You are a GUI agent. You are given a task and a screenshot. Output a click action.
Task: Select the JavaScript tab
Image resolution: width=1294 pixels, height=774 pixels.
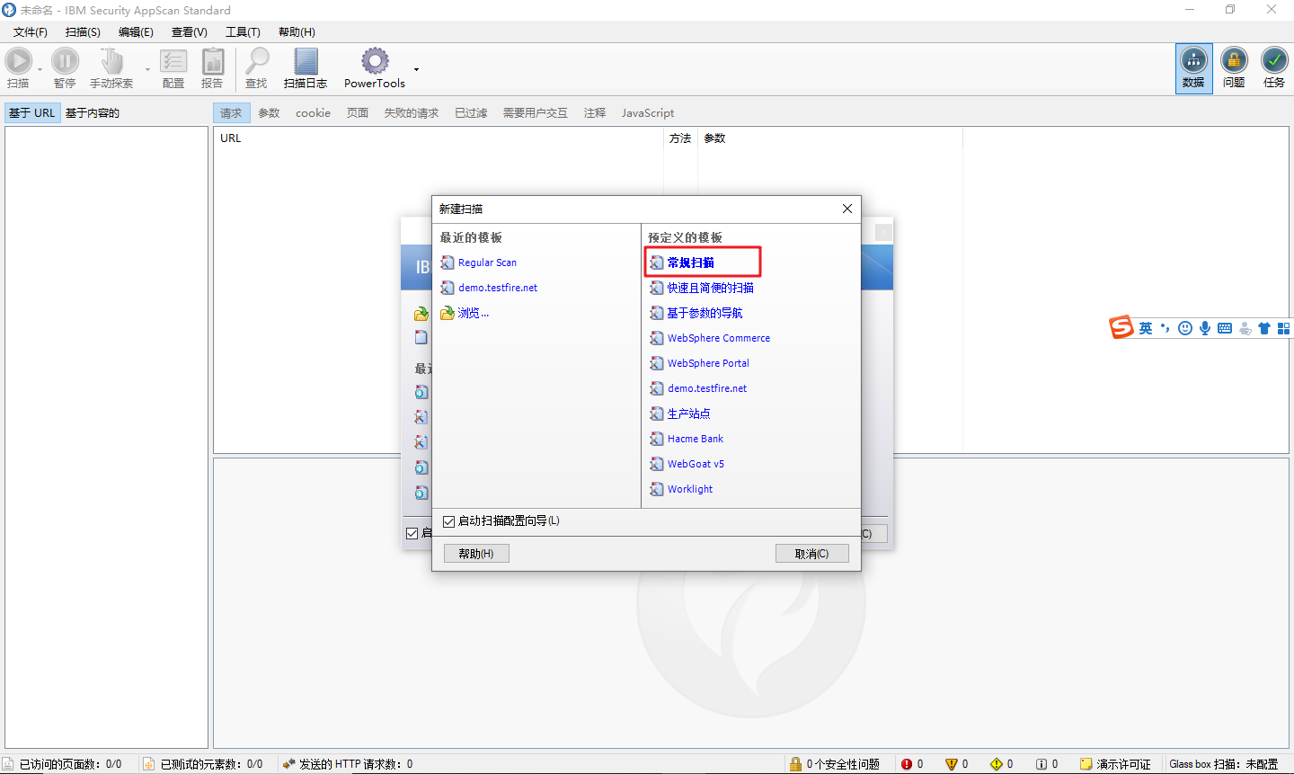(648, 113)
